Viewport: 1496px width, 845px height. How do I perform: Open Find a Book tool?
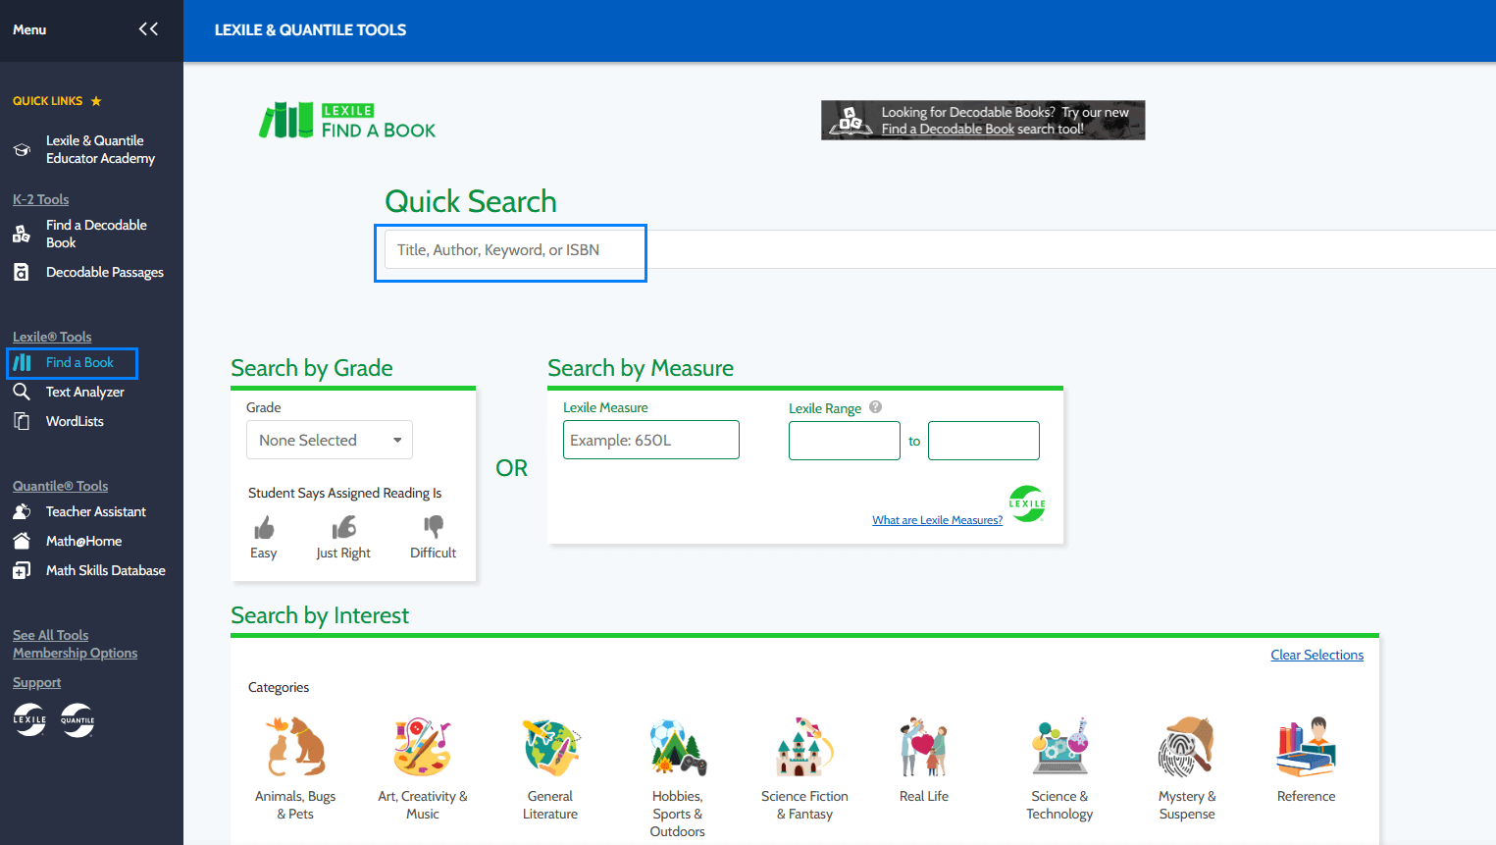coord(79,362)
